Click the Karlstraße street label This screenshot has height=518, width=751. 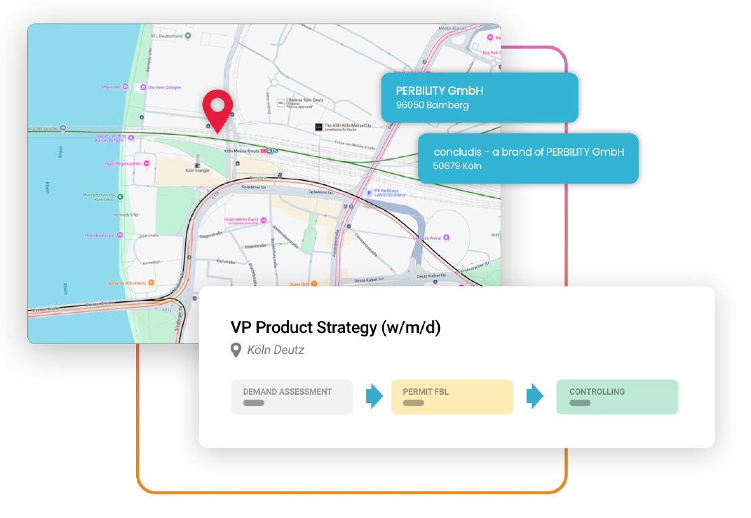pos(225,261)
